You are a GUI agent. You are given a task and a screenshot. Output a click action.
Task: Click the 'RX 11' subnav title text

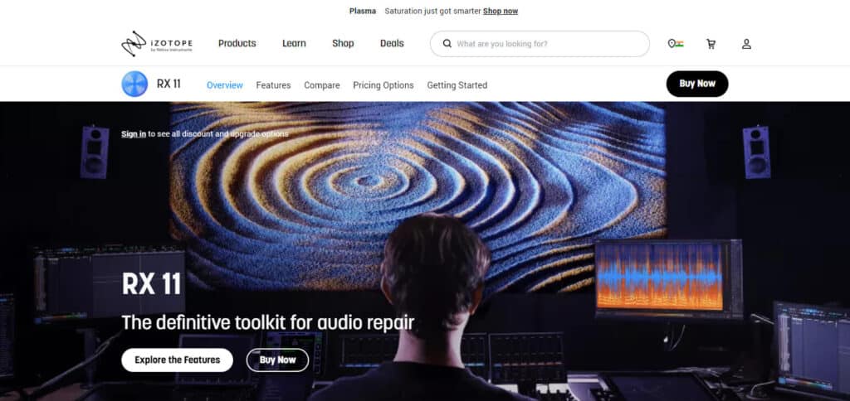tap(169, 84)
